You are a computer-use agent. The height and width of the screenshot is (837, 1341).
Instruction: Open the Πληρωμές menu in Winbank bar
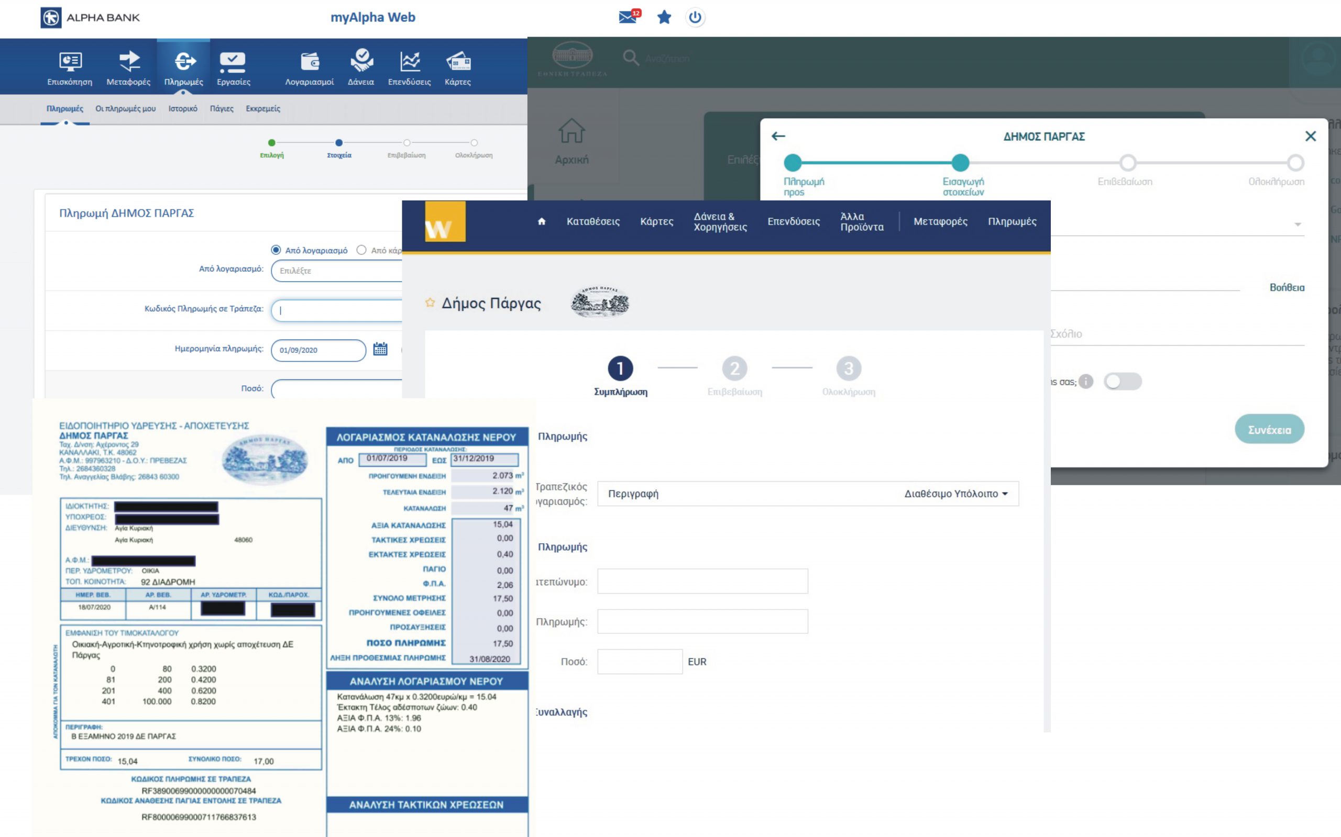(1012, 221)
